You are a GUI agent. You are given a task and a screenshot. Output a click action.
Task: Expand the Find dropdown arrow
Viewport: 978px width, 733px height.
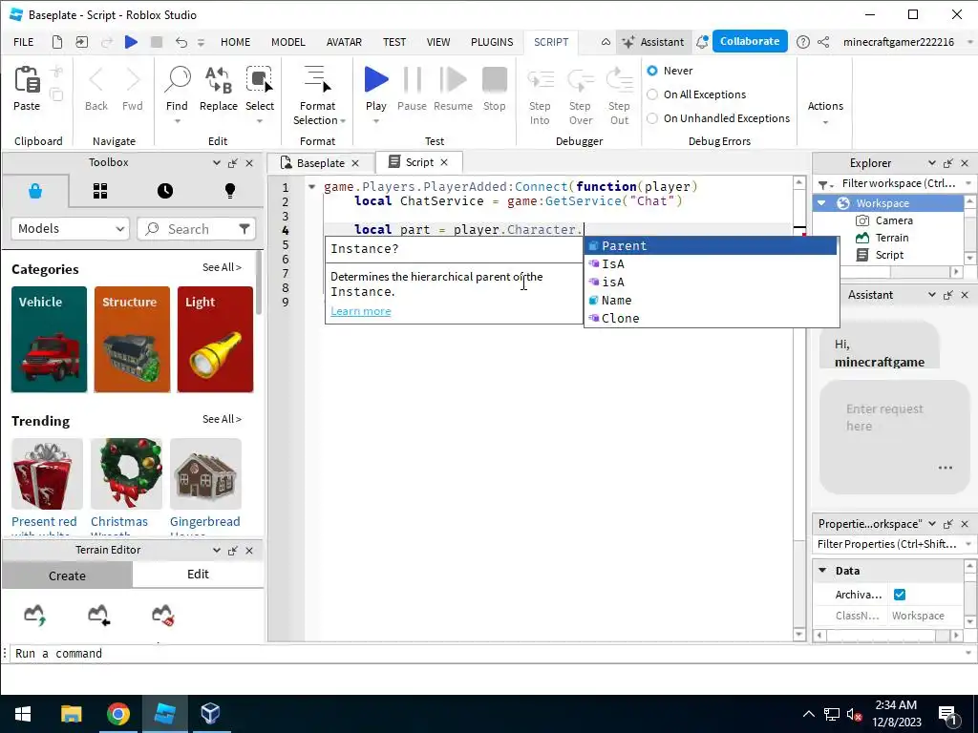pos(177,121)
